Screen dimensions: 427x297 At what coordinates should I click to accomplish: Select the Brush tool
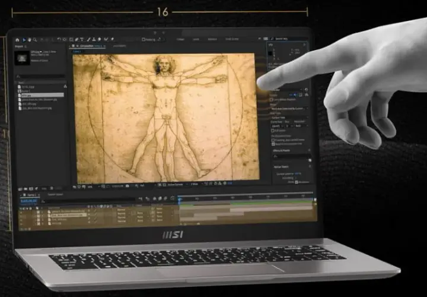pyautogui.click(x=89, y=40)
